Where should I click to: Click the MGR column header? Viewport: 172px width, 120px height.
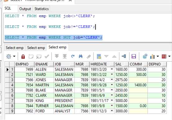(82, 64)
